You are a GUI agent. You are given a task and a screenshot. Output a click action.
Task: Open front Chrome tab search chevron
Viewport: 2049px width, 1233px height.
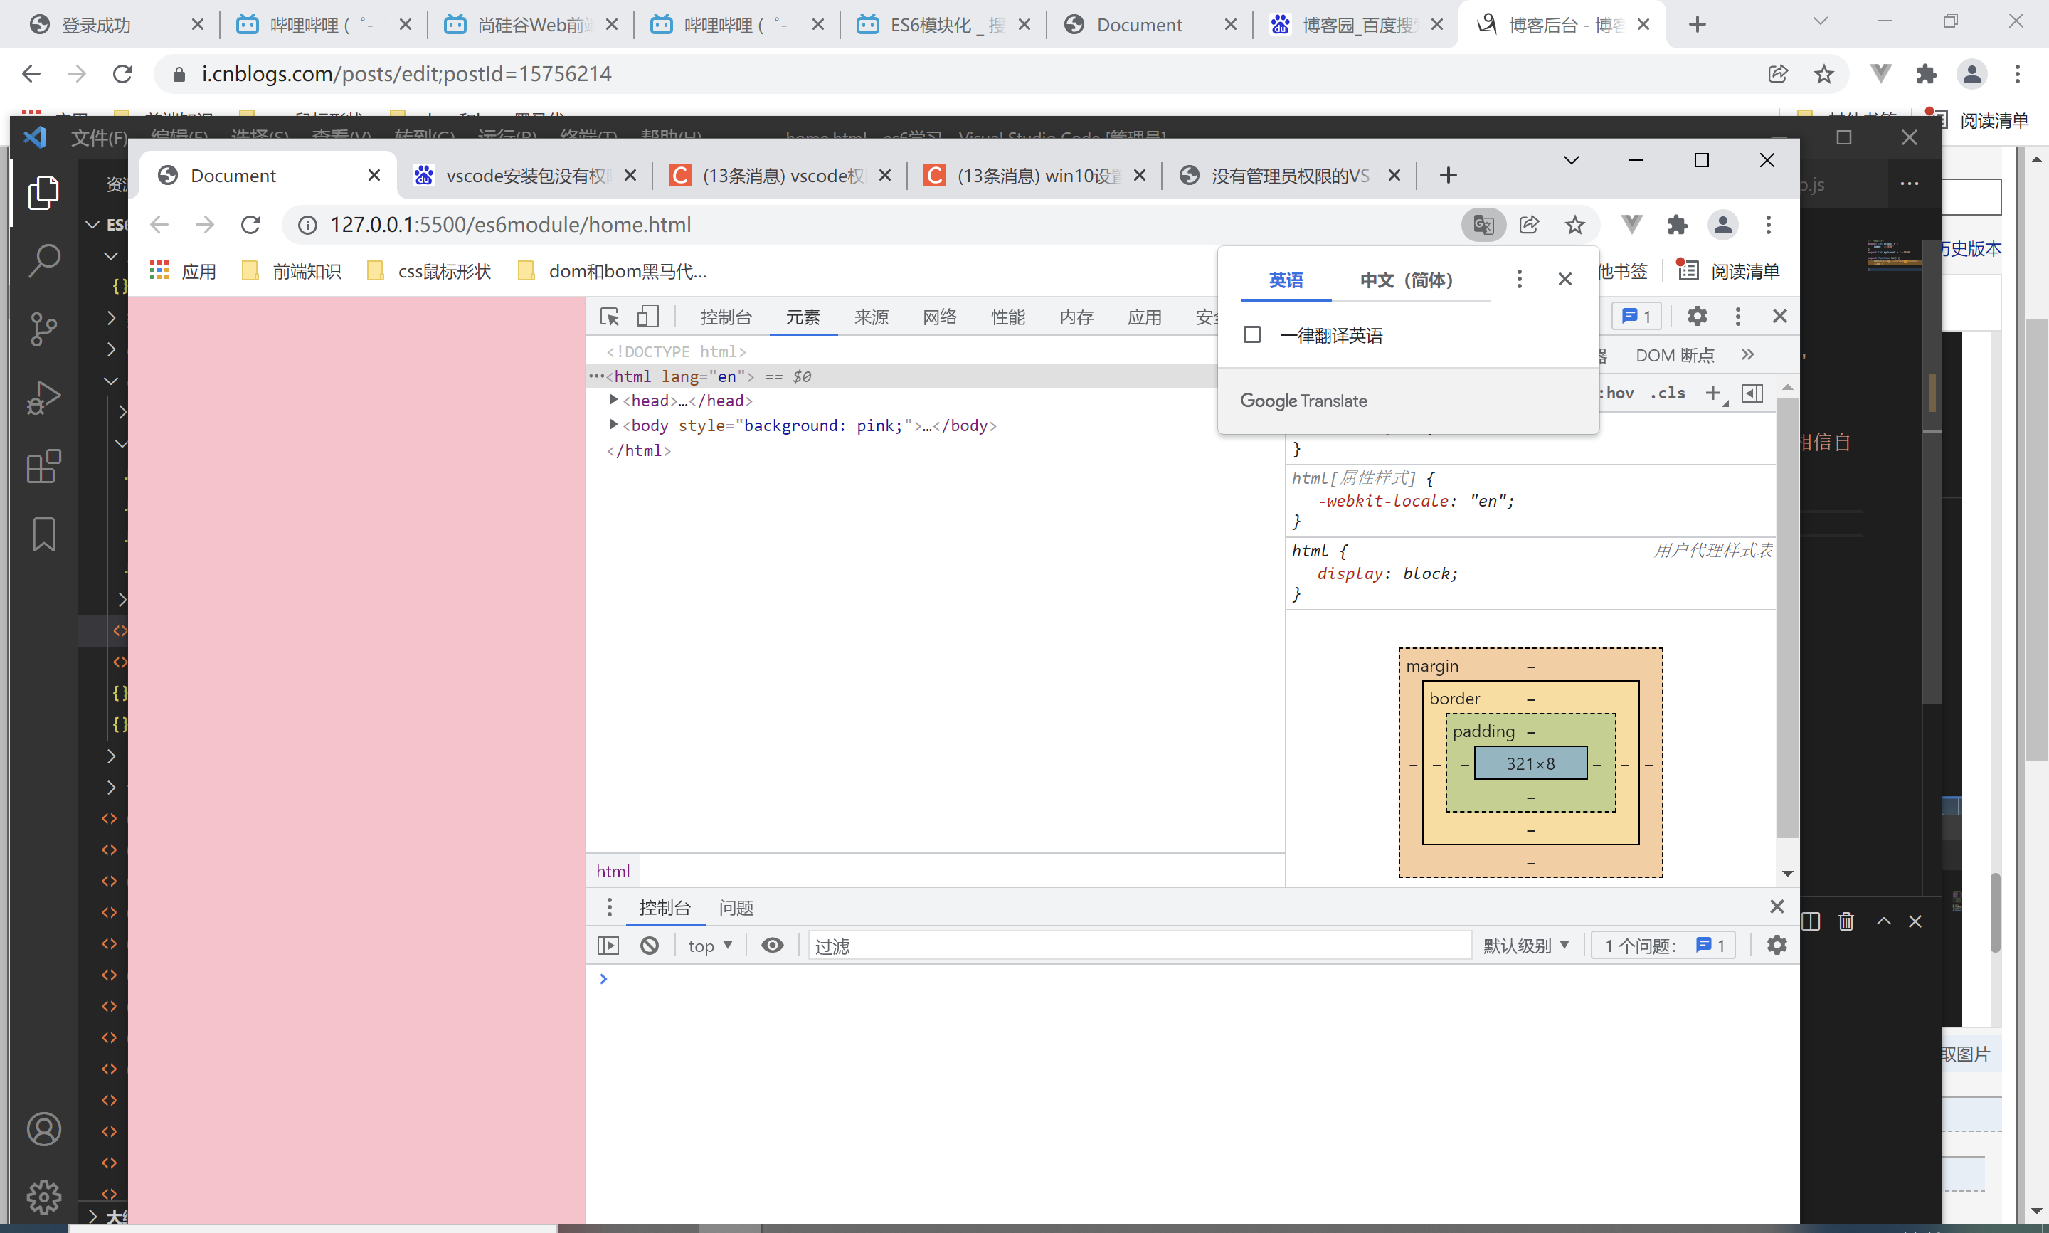coord(1572,159)
